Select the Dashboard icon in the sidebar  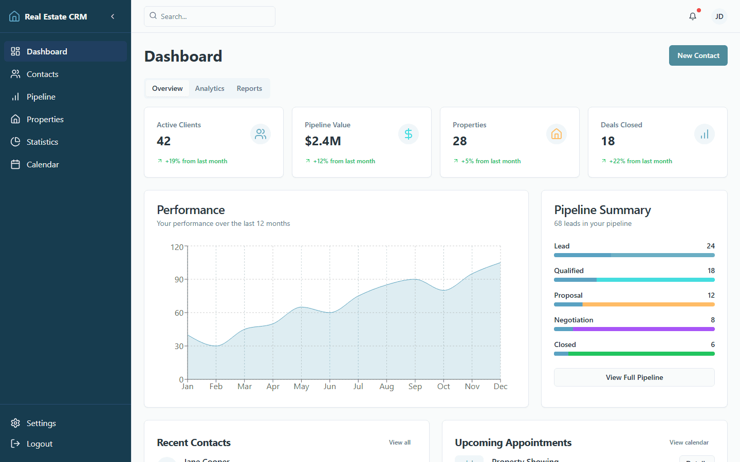click(15, 51)
